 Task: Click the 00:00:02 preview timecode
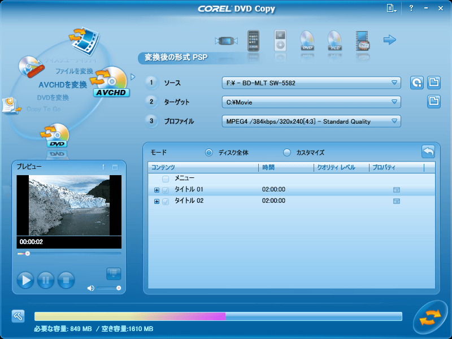tap(31, 242)
